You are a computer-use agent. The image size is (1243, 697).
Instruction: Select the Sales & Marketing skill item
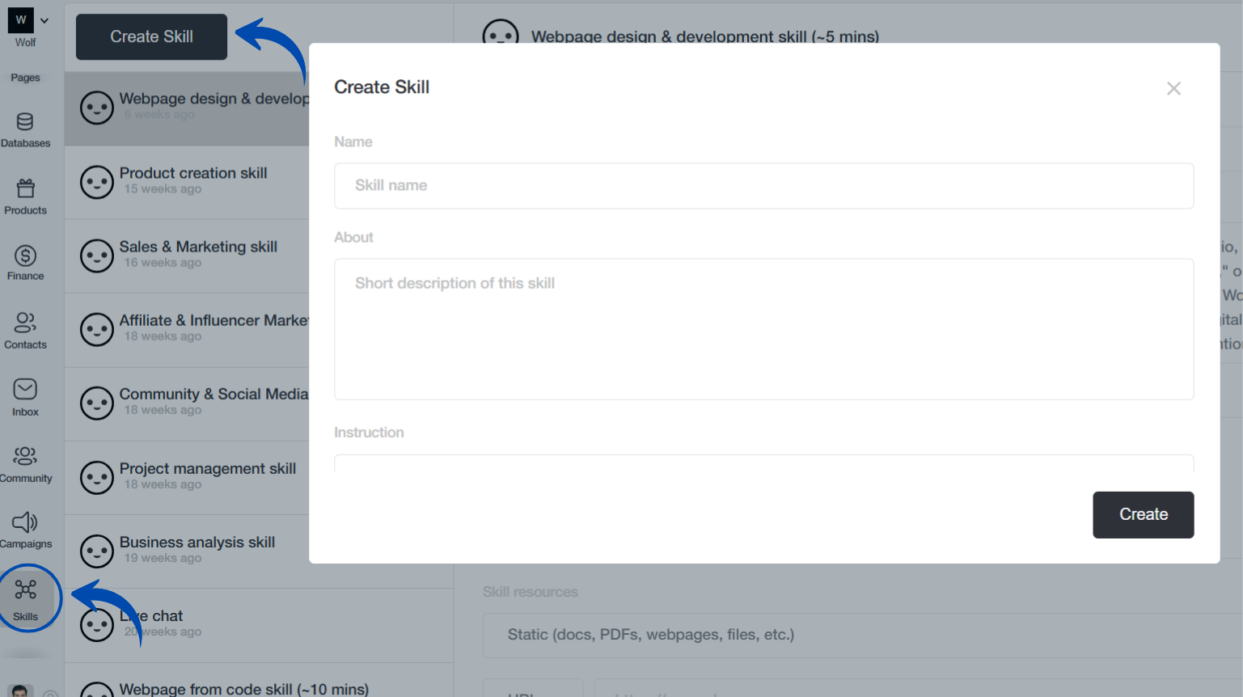pyautogui.click(x=197, y=255)
